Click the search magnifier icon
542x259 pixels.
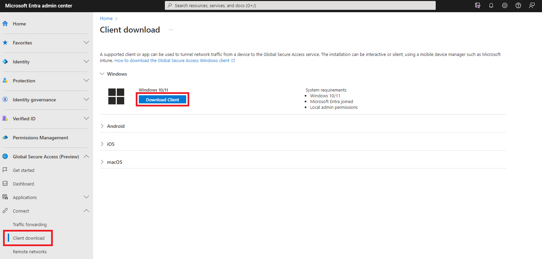[x=170, y=5]
